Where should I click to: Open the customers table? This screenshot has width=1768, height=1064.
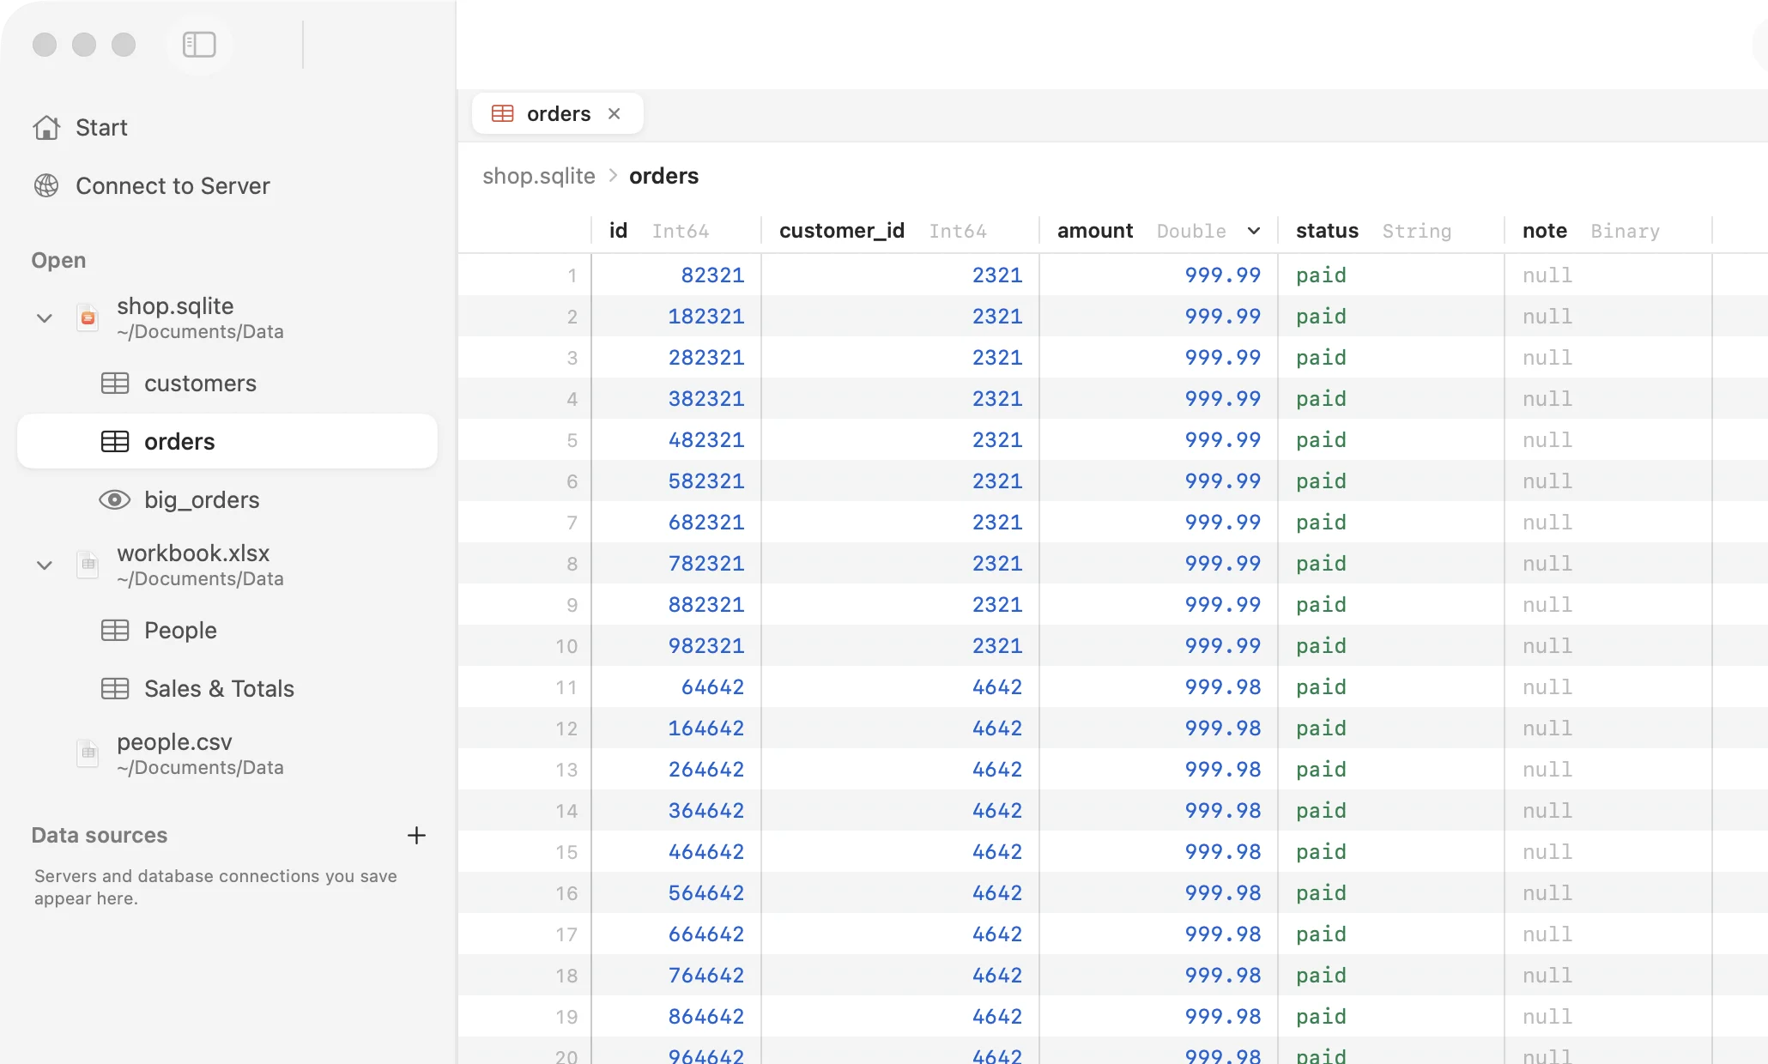227,384
